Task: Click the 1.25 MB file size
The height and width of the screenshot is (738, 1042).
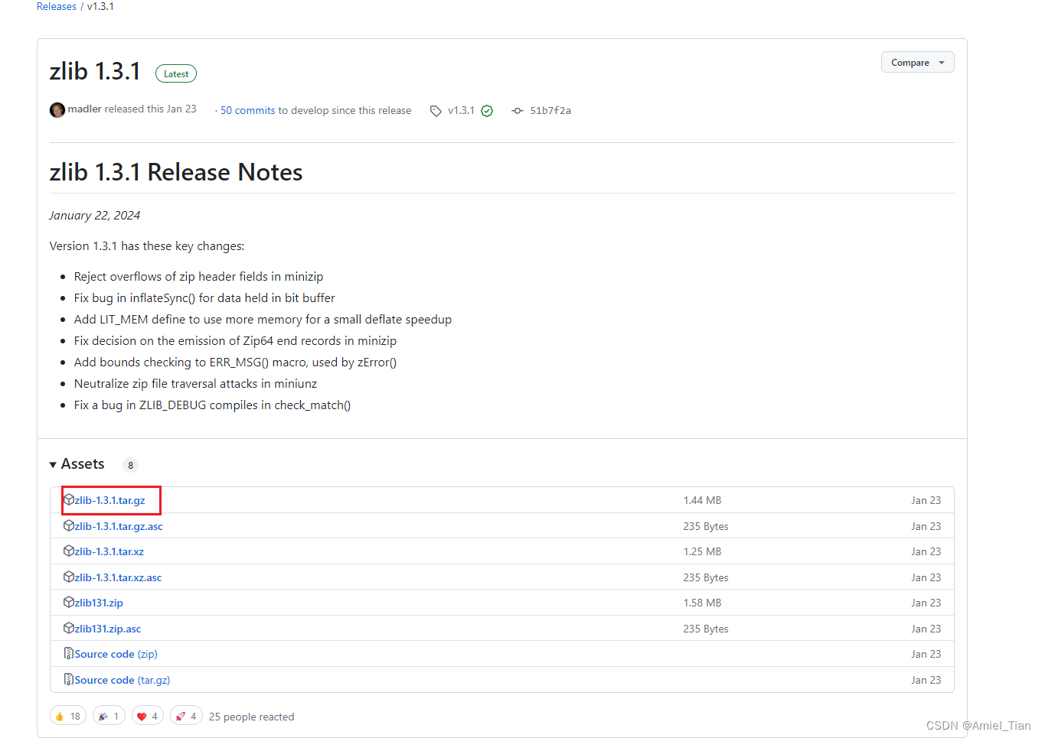Action: pos(702,551)
